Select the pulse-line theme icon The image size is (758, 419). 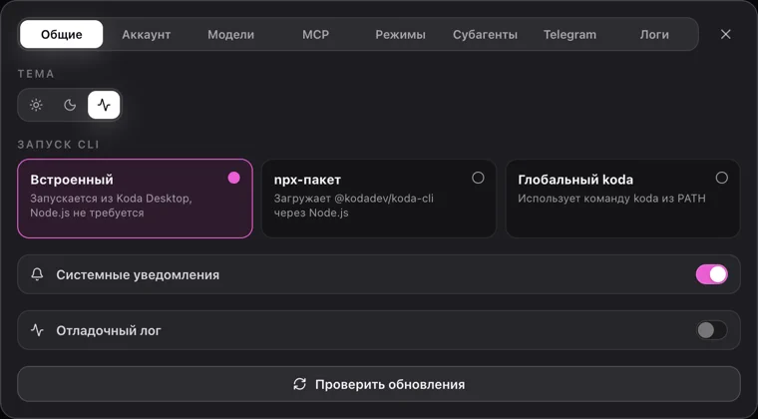coord(104,105)
